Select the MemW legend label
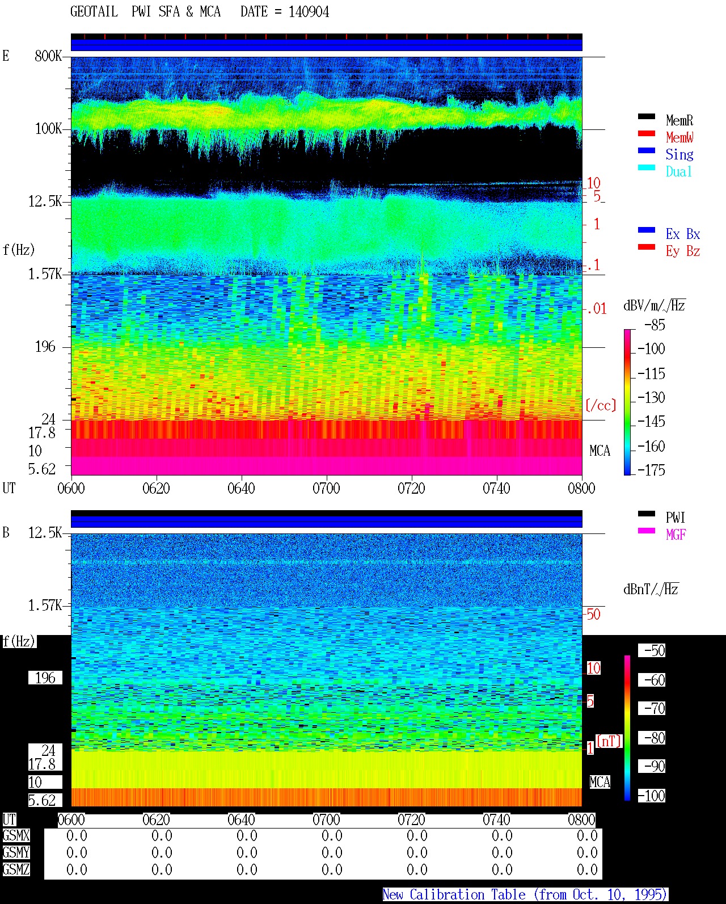Screen dimensions: 726x904 [679, 137]
